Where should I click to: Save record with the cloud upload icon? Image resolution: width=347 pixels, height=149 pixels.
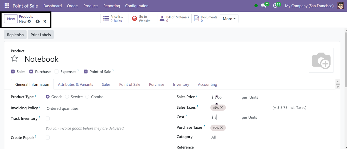tap(38, 21)
